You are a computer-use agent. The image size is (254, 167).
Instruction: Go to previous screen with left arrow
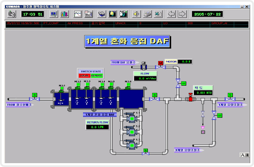click(x=171, y=14)
